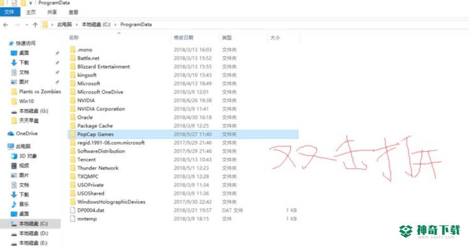Select the WindowsHolographicDevices folder name
The width and height of the screenshot is (469, 248).
pos(111,202)
